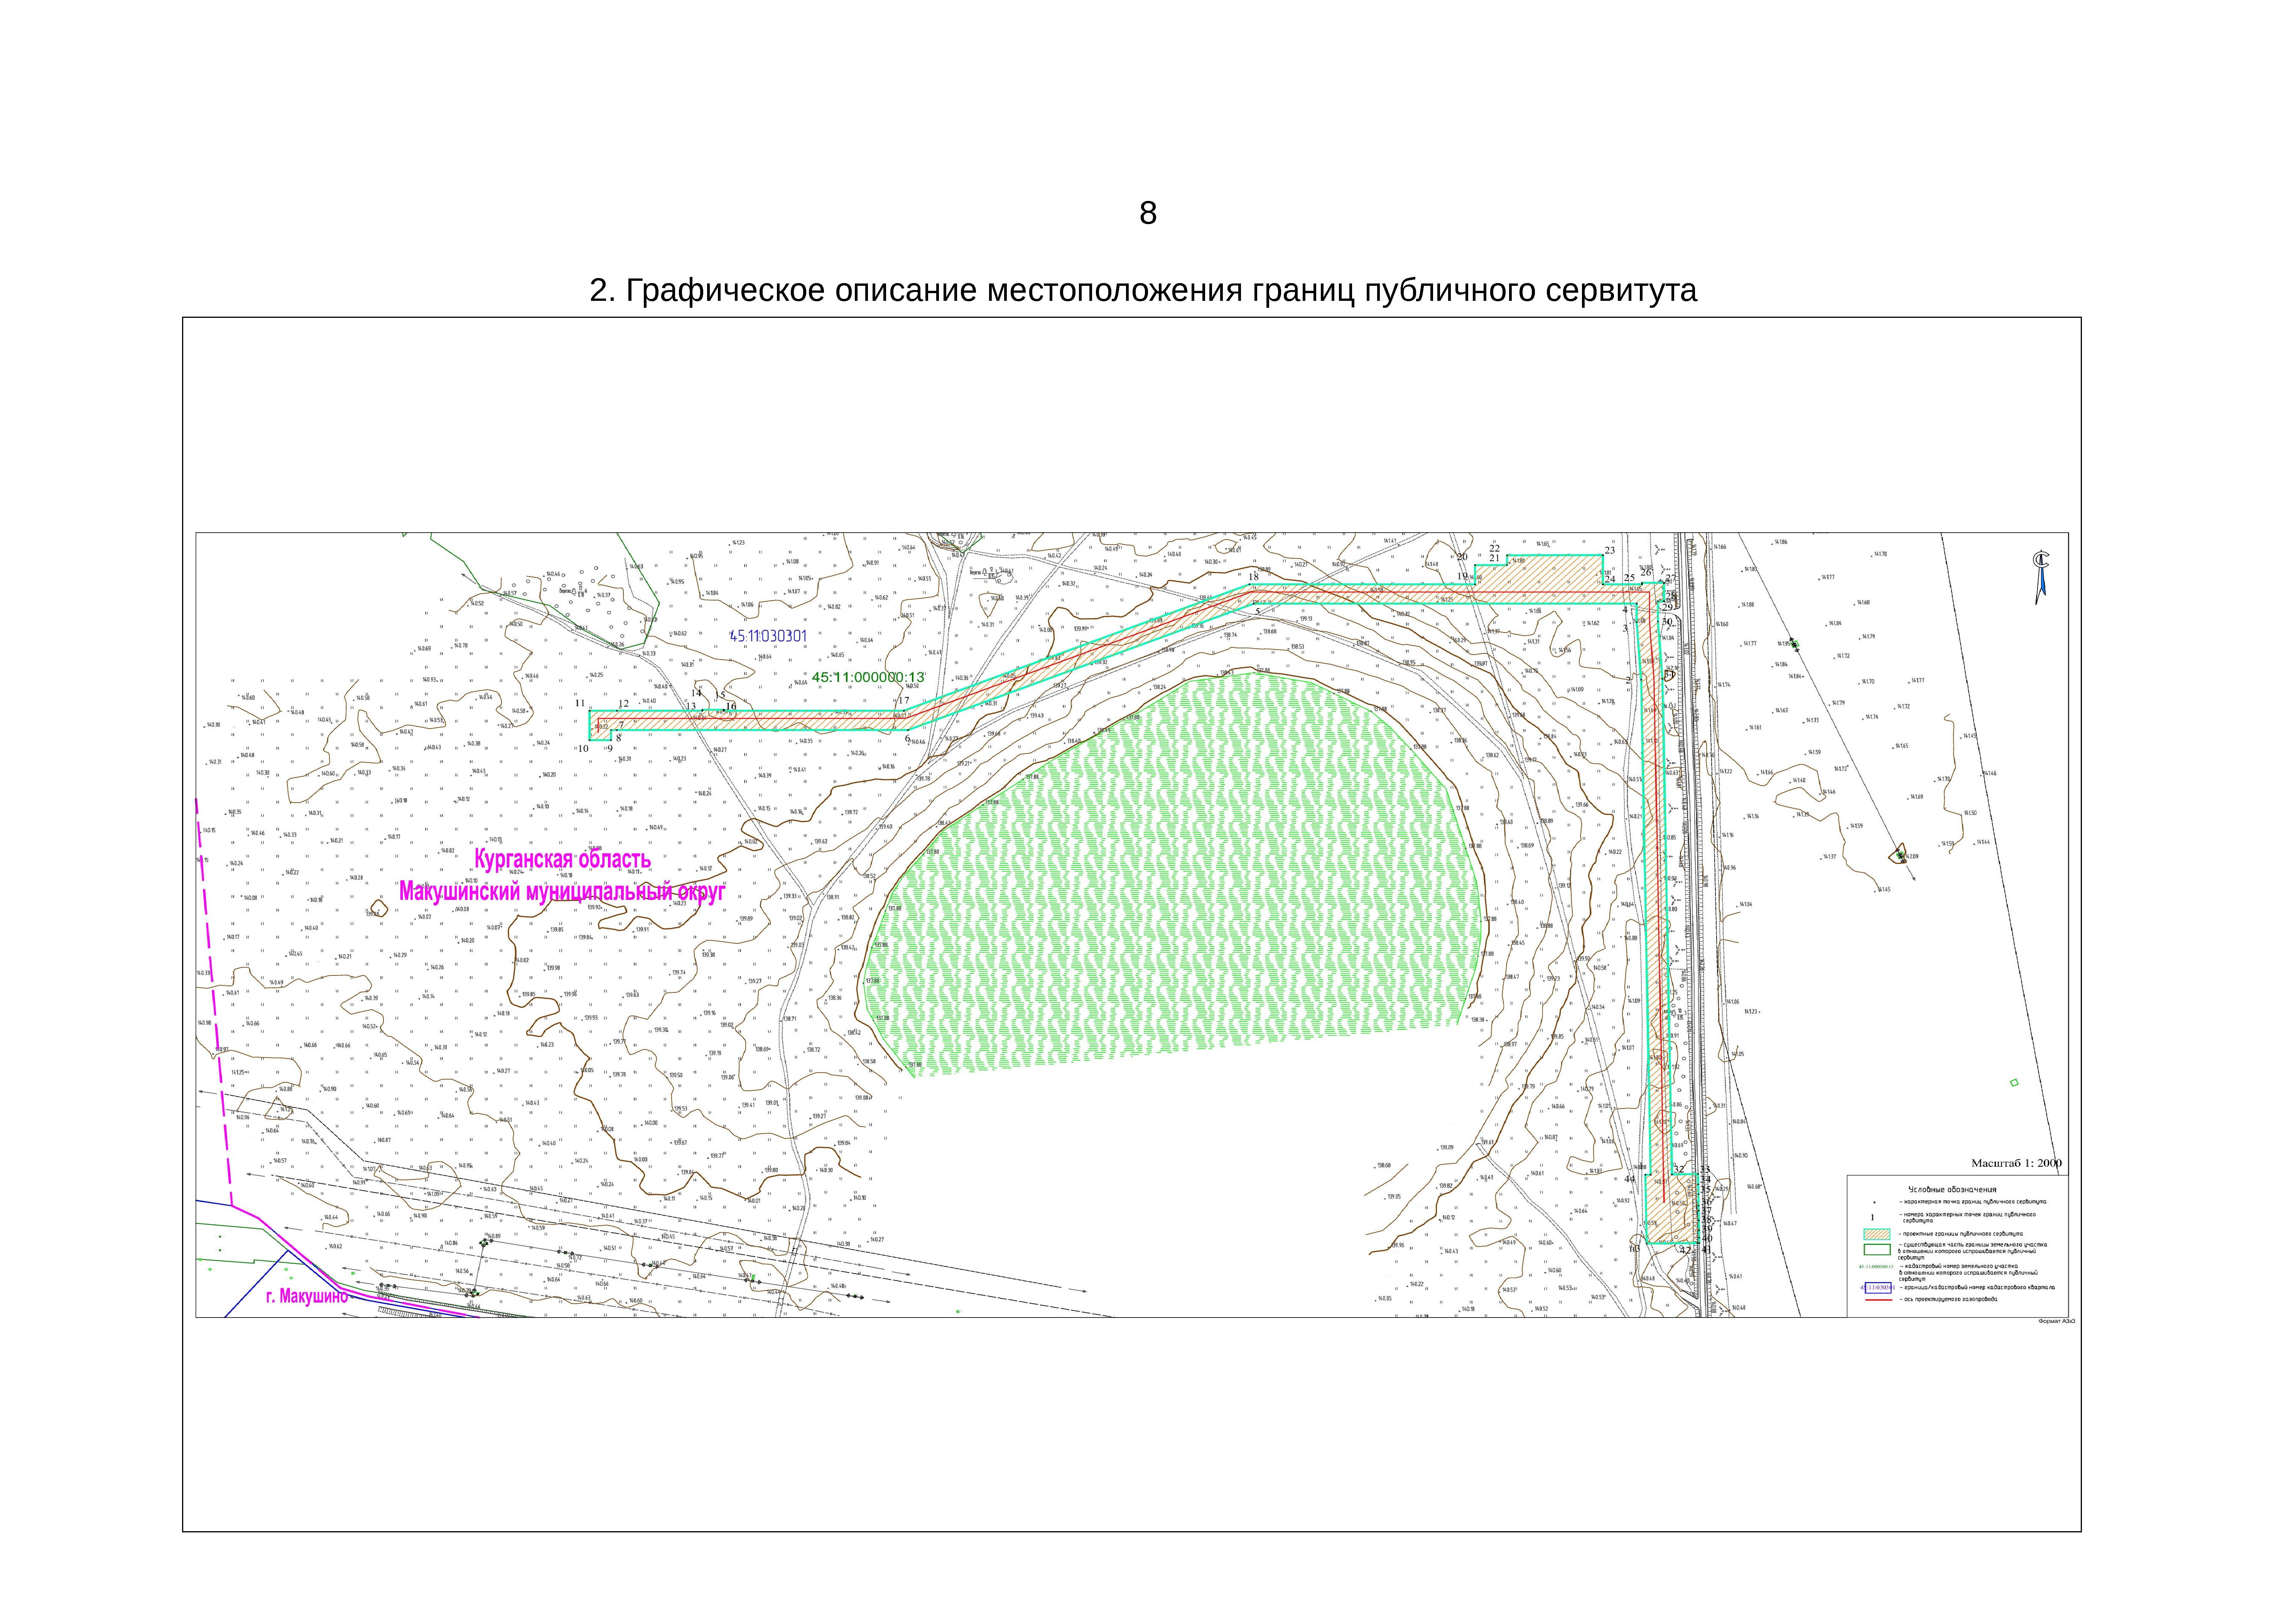Click the Формат А3х3 footer text

pyautogui.click(x=2057, y=1321)
